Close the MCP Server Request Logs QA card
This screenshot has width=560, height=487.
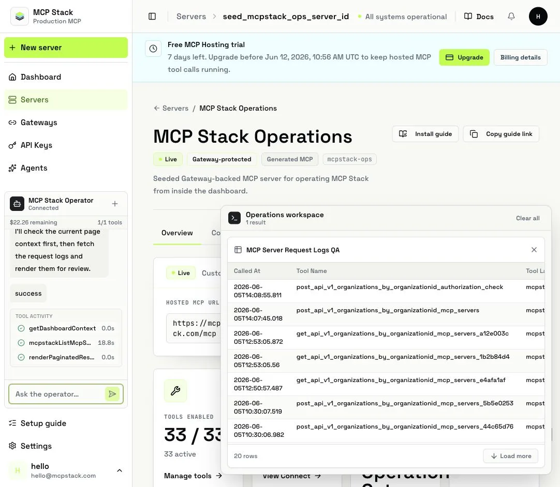tap(534, 250)
